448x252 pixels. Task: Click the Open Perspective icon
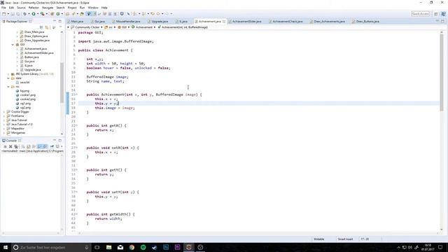pos(435,14)
